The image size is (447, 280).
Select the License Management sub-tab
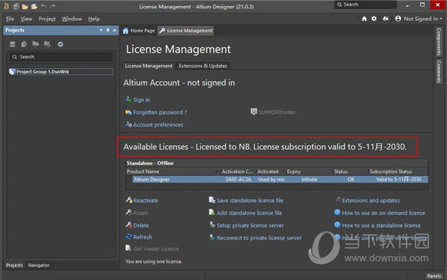coord(148,66)
